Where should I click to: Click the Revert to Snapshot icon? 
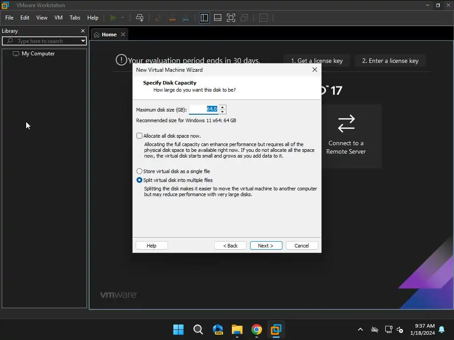point(172,18)
